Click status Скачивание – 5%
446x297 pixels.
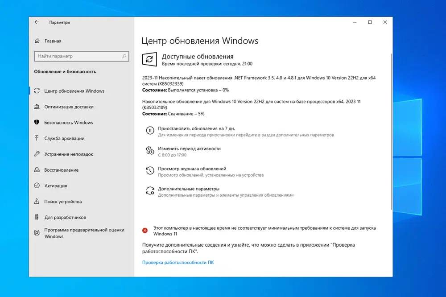click(x=173, y=114)
